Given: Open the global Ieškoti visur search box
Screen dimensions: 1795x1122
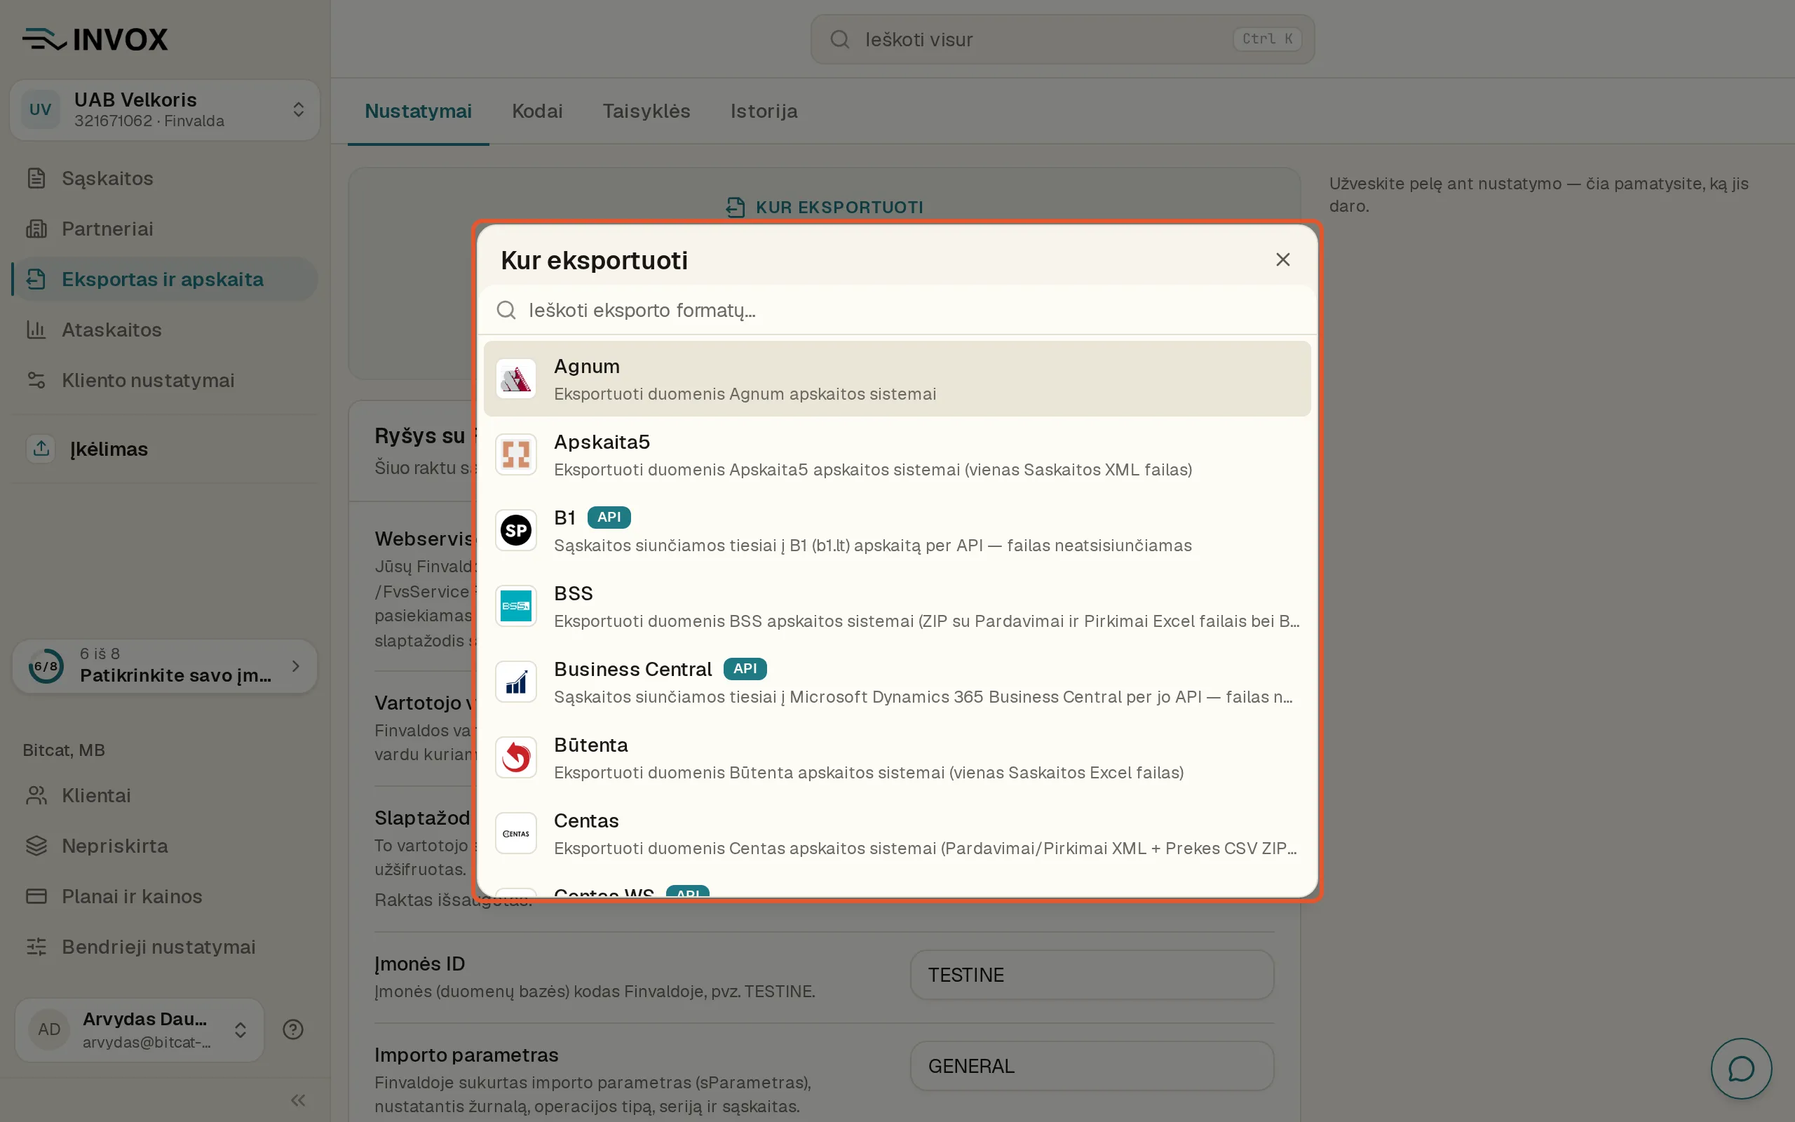Looking at the screenshot, I should [x=1062, y=39].
